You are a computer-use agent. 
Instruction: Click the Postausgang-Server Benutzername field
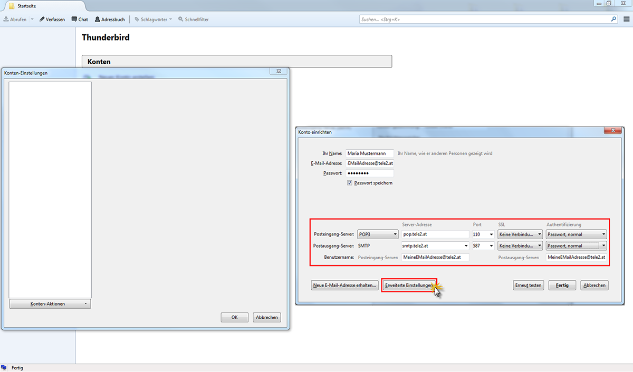(x=577, y=257)
